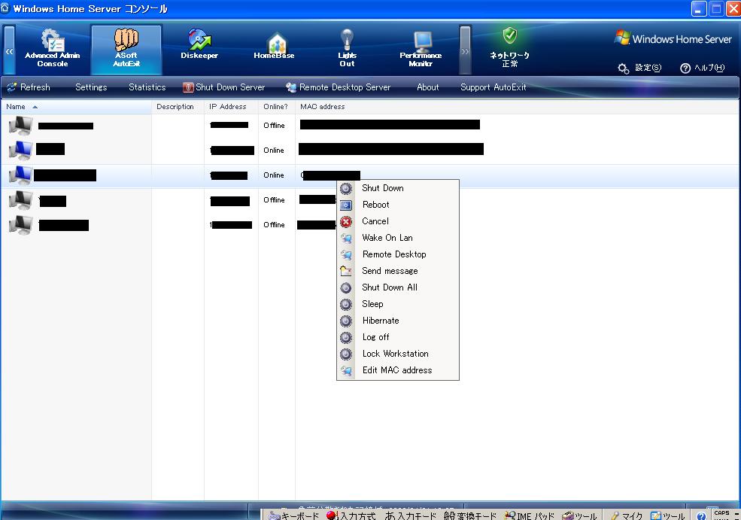Choose Hibernate in context menu
The height and width of the screenshot is (520, 741).
(x=397, y=321)
